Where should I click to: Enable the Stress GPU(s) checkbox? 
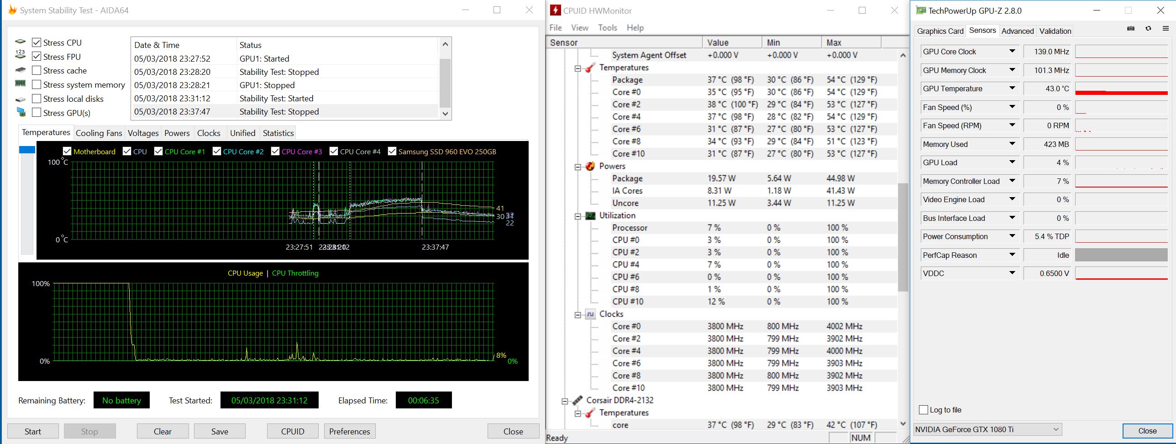(37, 113)
